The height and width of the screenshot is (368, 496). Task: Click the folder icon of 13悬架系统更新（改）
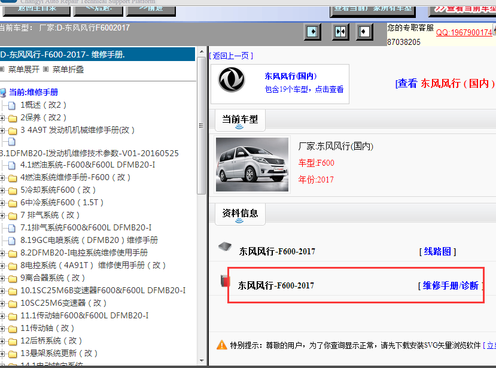[x=13, y=354]
